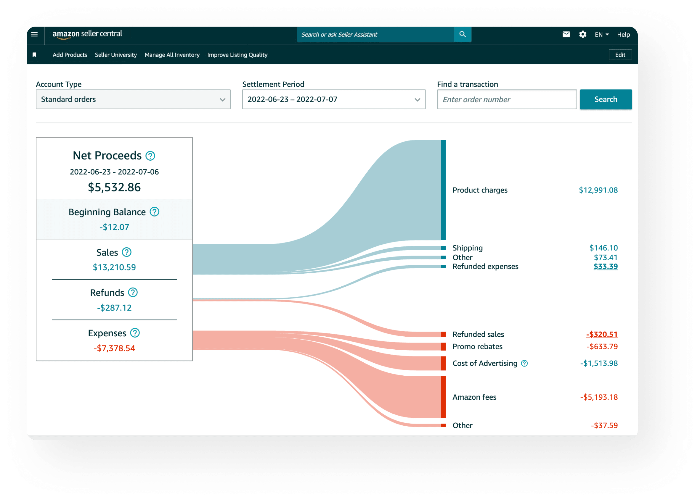The image size is (700, 502).
Task: Click the Other expenses -$37.59 value
Action: (x=604, y=425)
